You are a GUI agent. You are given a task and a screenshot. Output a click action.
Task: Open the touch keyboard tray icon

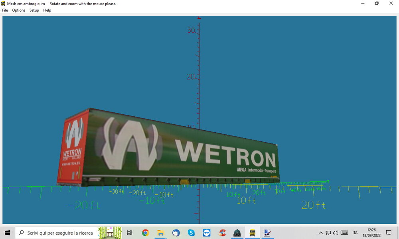tap(344, 233)
